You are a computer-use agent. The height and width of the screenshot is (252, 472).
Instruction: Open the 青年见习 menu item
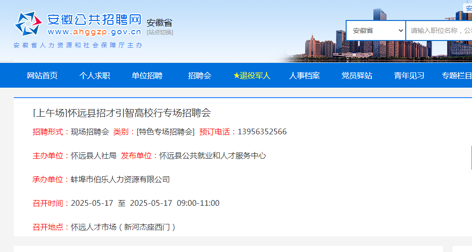(x=409, y=75)
